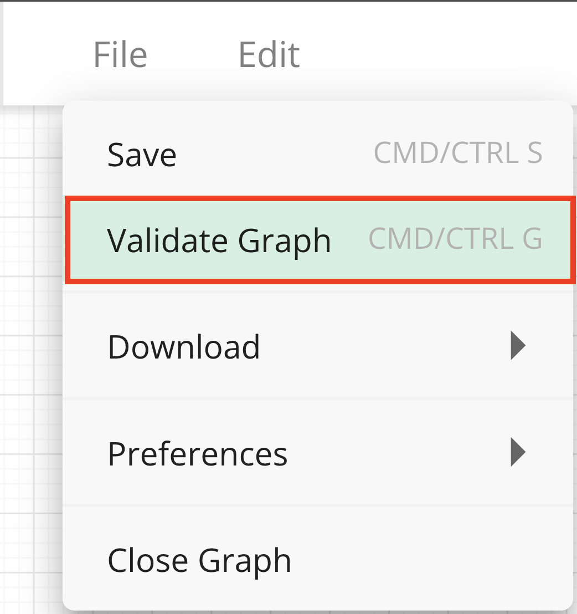This screenshot has height=614, width=577.
Task: Click the CMD/CTRL S shortcut hint
Action: point(458,153)
